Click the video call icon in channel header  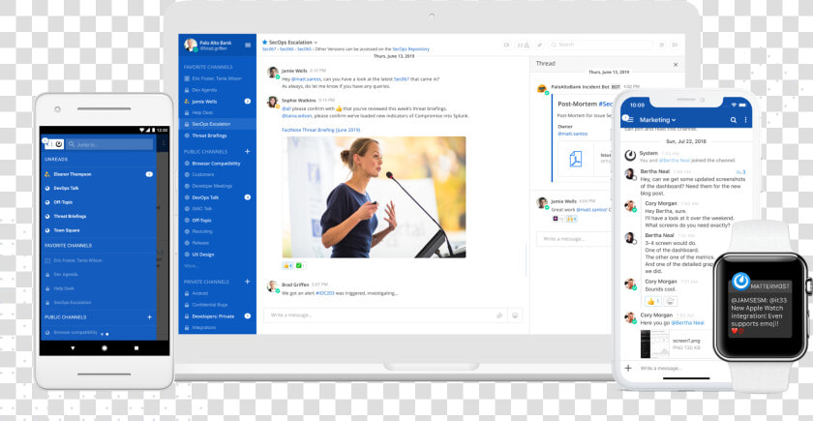click(x=506, y=45)
